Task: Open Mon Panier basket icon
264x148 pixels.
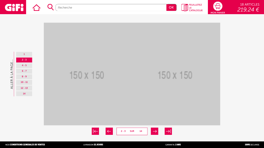Action: pyautogui.click(x=218, y=7)
